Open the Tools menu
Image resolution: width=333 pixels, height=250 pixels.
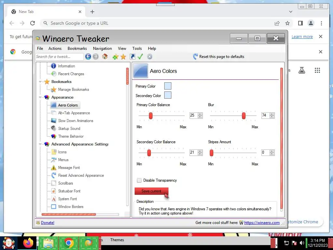(x=137, y=49)
